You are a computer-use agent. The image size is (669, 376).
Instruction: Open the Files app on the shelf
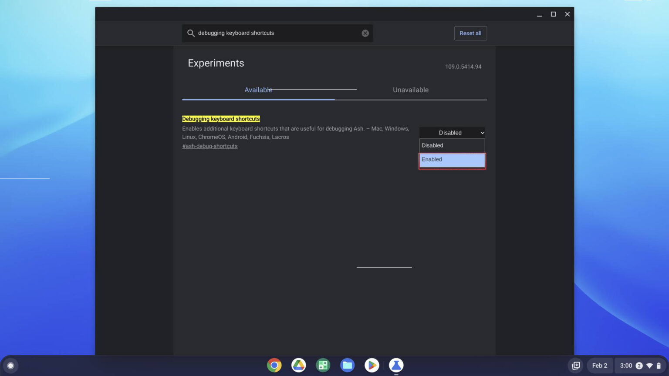coord(347,365)
